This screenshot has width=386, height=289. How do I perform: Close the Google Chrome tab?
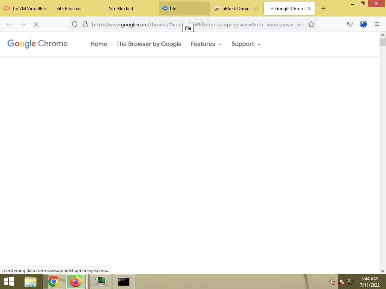click(x=309, y=8)
